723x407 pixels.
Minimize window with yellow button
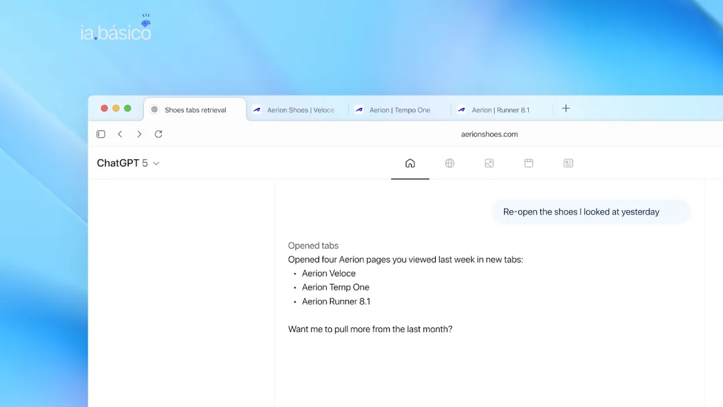(116, 108)
